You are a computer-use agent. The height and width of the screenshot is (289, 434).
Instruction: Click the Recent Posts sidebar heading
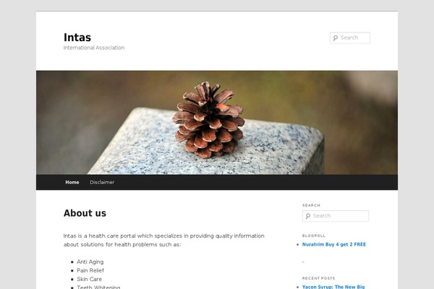(x=318, y=278)
